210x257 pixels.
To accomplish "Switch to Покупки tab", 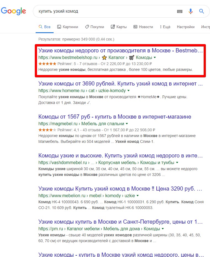I will [x=95, y=27].
